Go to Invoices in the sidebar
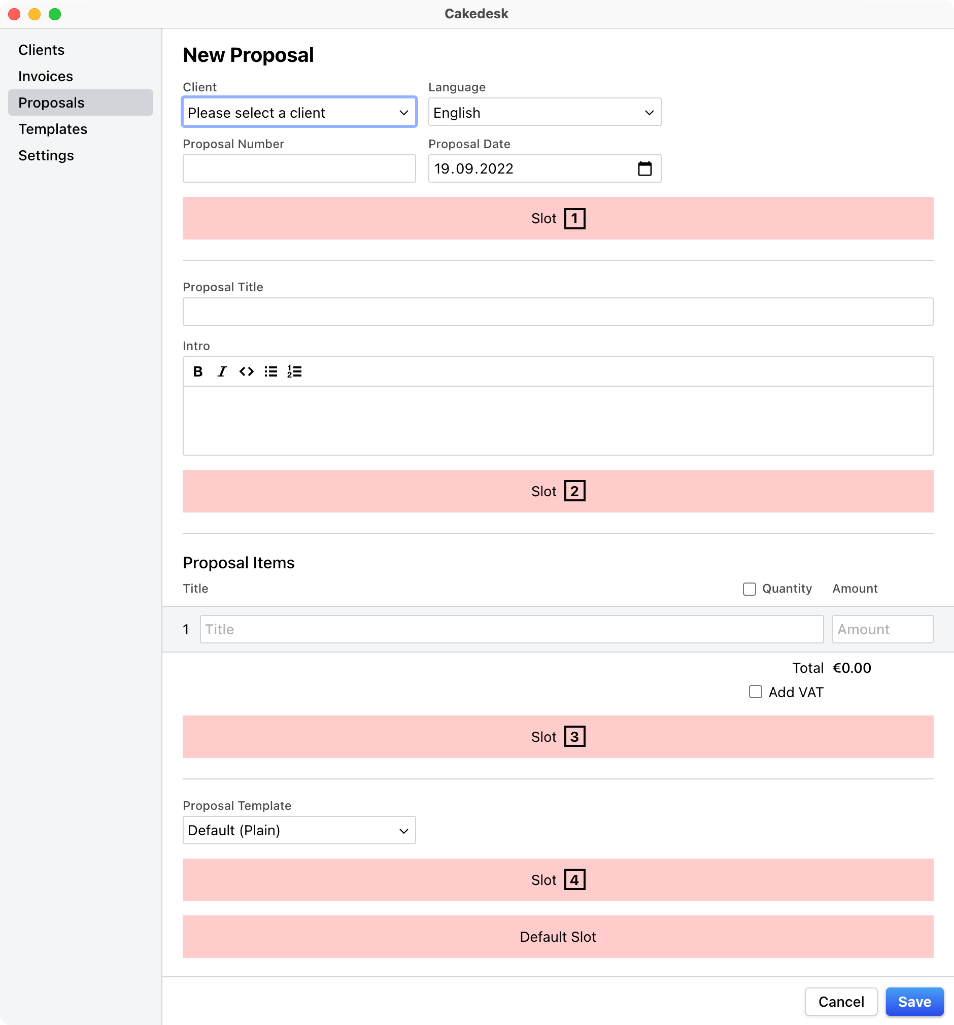Screen dimensions: 954x1025 click(45, 76)
